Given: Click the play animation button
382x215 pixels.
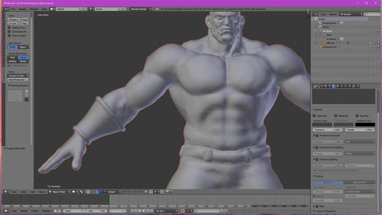Looking at the screenshot, I should tap(143, 211).
